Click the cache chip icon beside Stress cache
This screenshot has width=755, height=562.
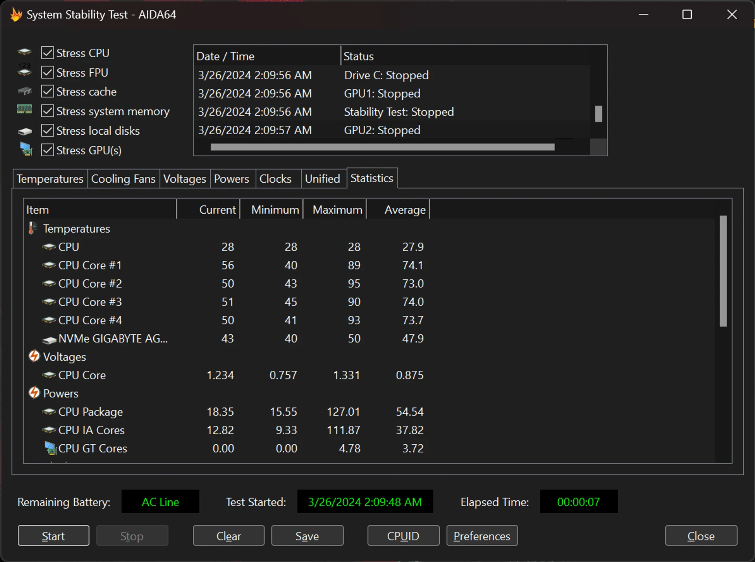(x=25, y=91)
